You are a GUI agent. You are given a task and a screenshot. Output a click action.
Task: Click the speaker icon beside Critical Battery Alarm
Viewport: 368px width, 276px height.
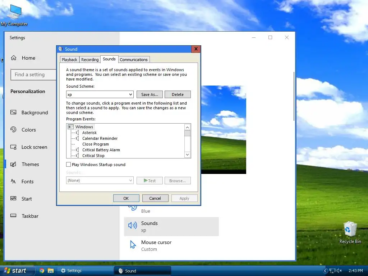point(77,150)
